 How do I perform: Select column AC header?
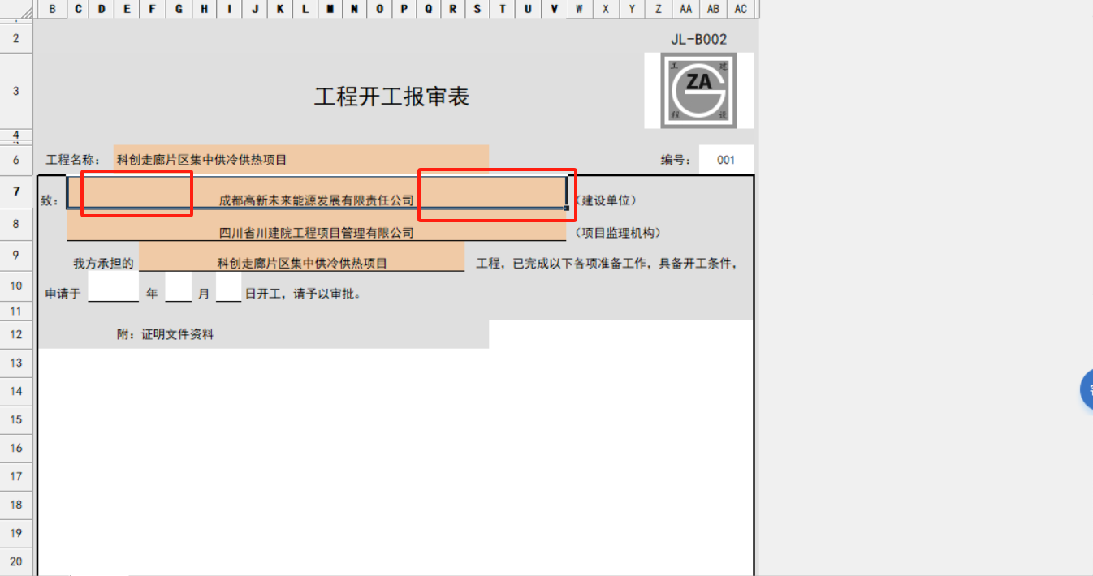pyautogui.click(x=741, y=9)
